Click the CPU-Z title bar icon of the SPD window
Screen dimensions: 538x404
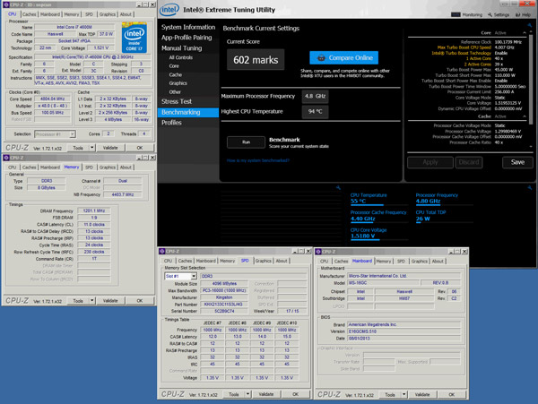click(x=162, y=251)
